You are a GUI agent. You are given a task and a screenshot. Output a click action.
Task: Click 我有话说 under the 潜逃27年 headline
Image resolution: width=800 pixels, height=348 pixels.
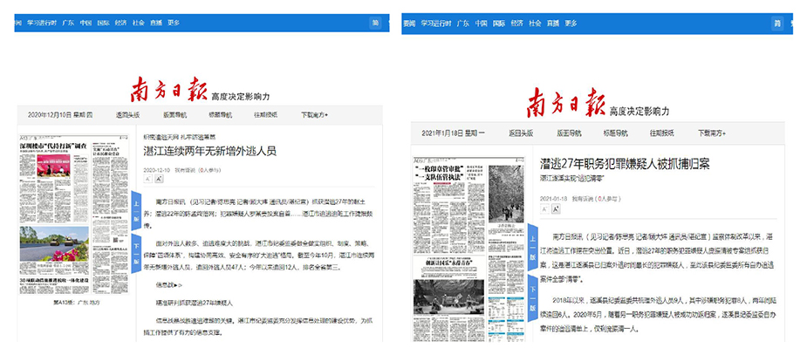tap(582, 198)
